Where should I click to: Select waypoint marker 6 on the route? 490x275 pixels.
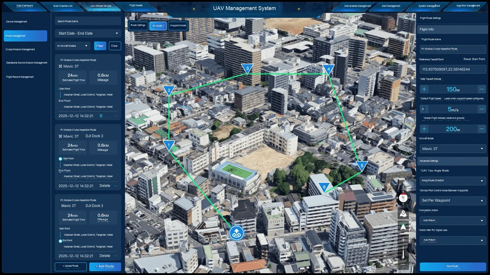[324, 187]
